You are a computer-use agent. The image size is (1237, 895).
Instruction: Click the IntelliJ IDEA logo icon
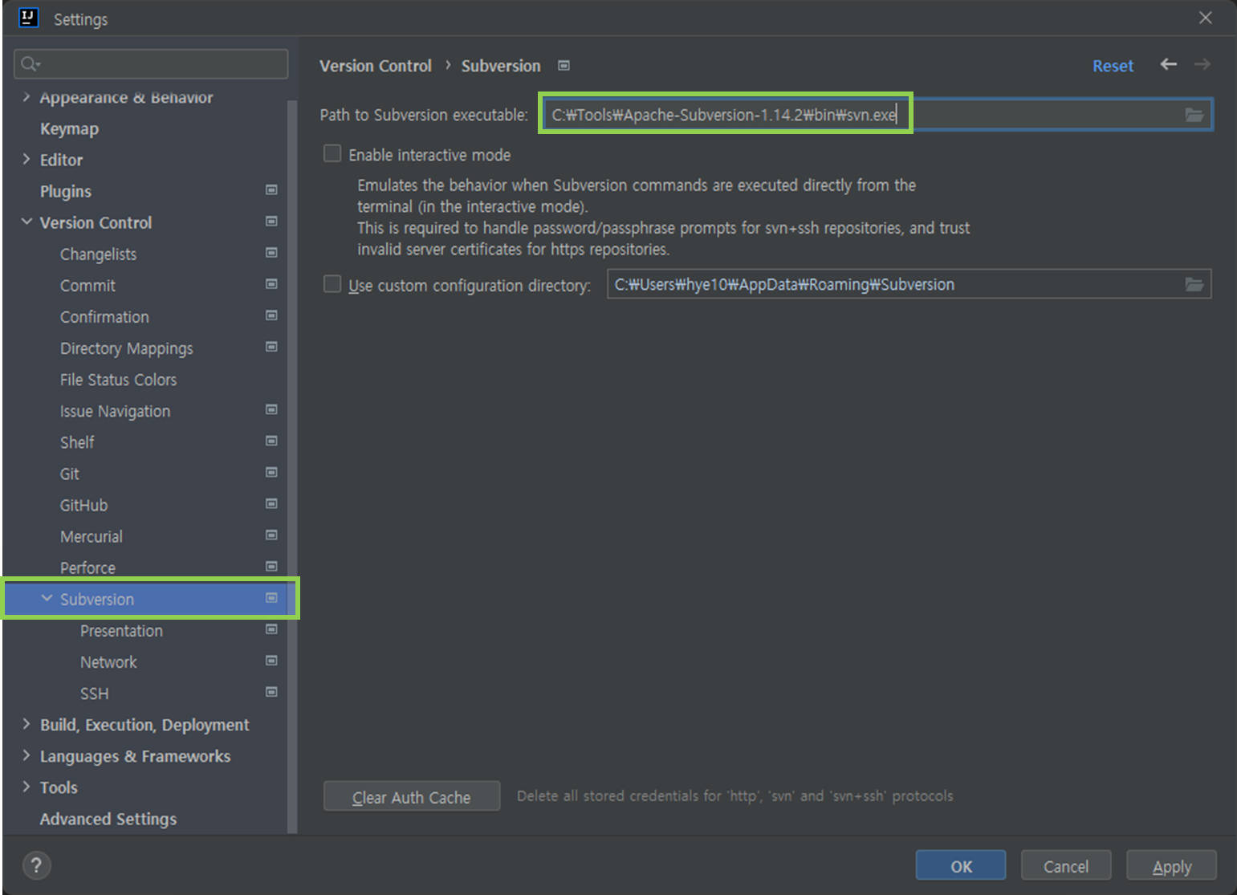pos(28,18)
